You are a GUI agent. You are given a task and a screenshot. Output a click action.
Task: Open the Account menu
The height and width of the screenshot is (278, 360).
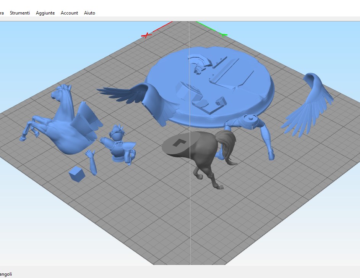click(69, 13)
